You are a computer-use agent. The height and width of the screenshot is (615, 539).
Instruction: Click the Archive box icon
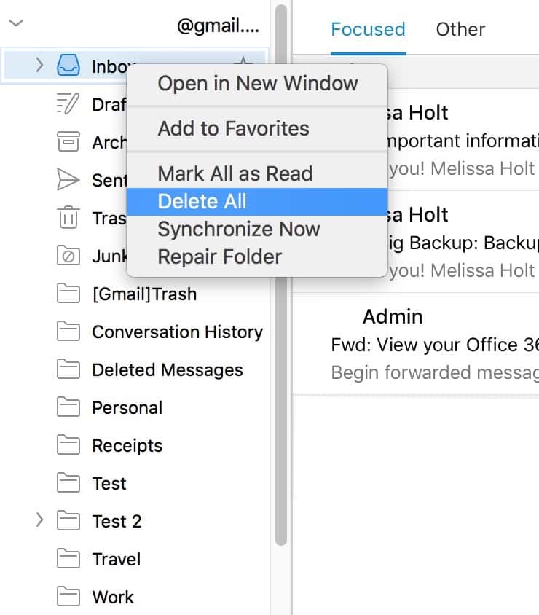pos(68,142)
